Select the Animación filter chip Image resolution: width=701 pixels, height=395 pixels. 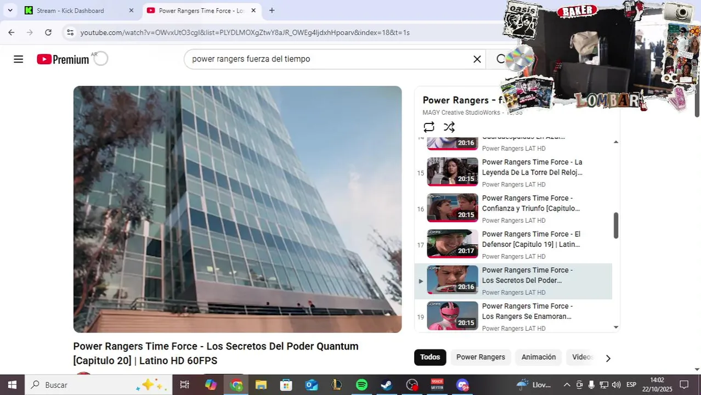click(x=539, y=357)
